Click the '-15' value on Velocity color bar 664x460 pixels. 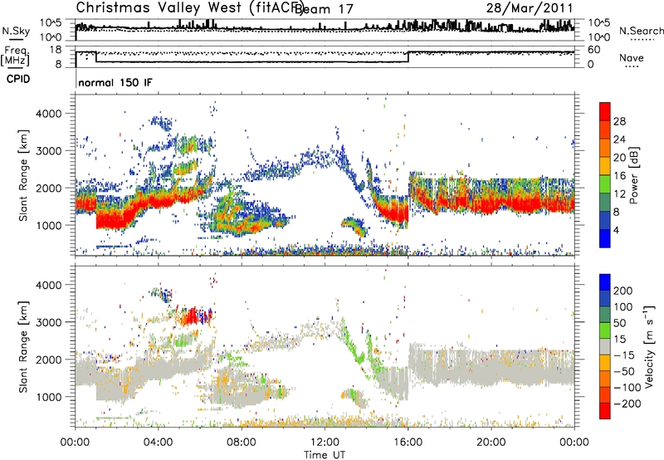pyautogui.click(x=624, y=355)
